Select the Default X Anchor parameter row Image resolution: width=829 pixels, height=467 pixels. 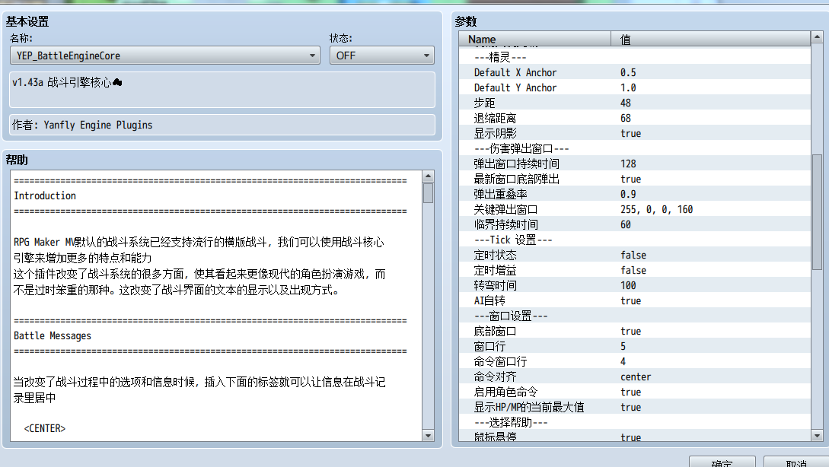click(x=634, y=72)
